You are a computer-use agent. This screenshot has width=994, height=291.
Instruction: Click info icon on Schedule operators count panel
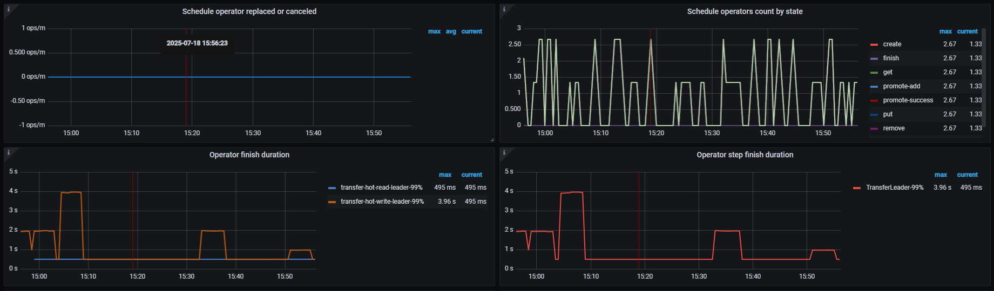pyautogui.click(x=504, y=9)
